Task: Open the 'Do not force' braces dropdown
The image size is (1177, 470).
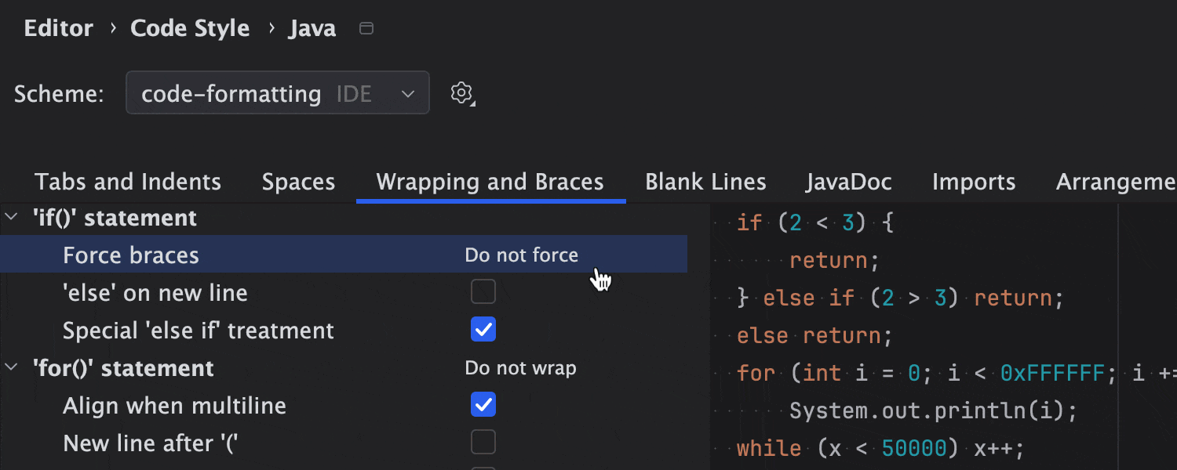Action: click(x=521, y=255)
